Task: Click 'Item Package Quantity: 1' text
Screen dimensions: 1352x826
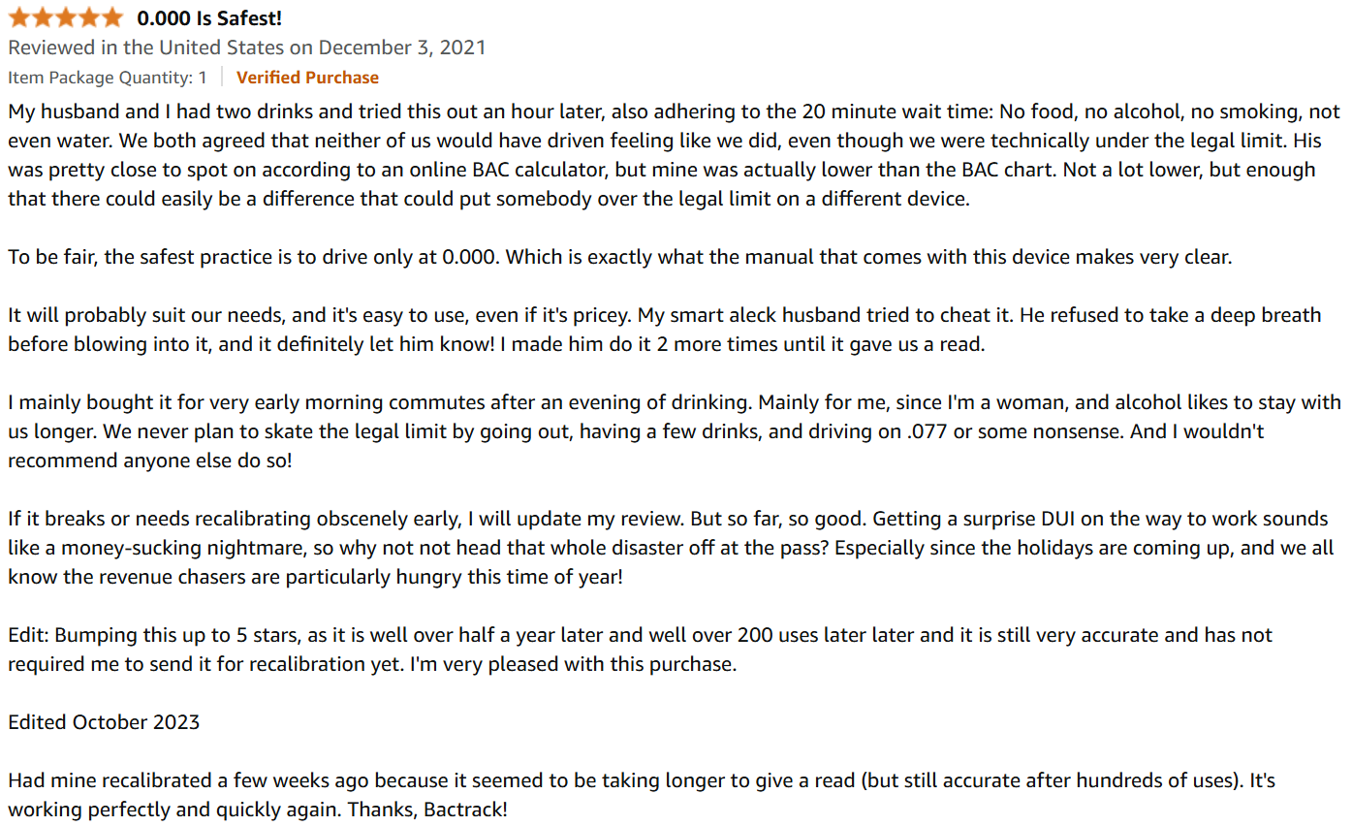Action: click(108, 78)
